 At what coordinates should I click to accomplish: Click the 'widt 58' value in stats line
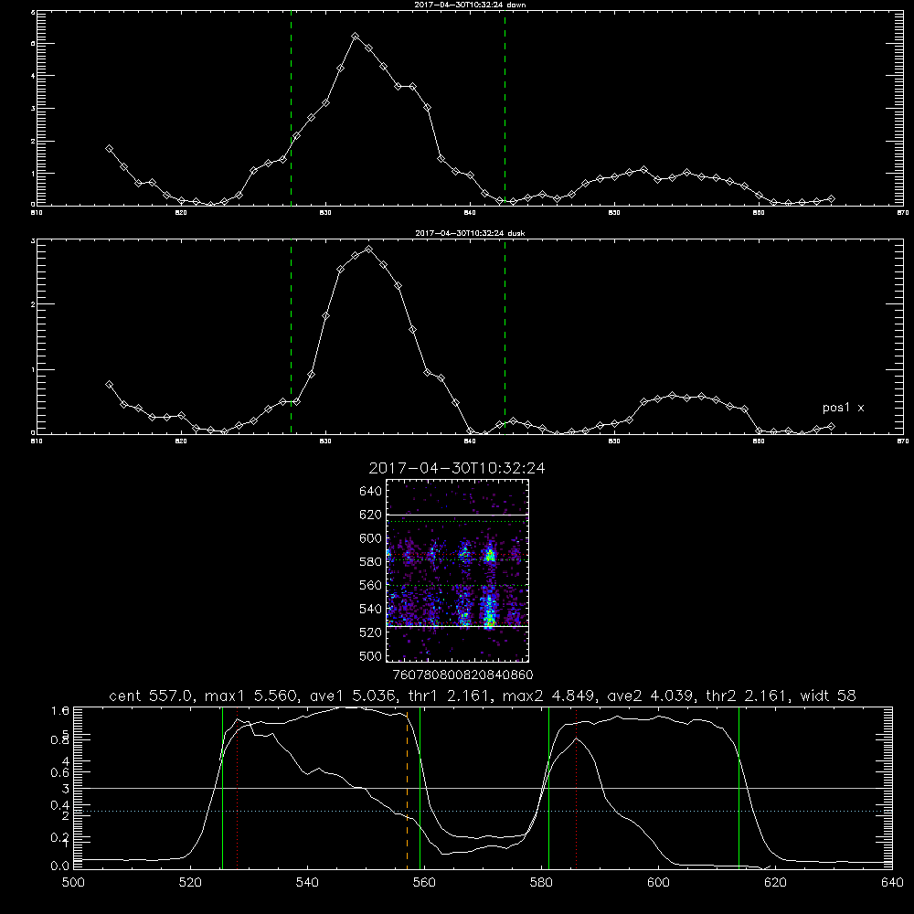point(828,696)
